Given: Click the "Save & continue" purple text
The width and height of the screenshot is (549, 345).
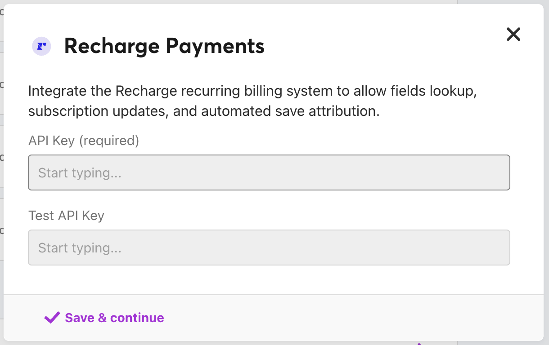Looking at the screenshot, I should (114, 318).
